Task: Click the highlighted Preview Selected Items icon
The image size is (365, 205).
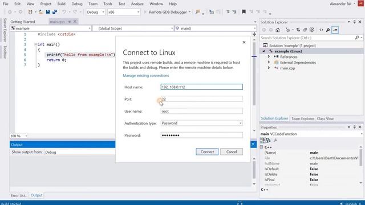Action: coord(335,30)
